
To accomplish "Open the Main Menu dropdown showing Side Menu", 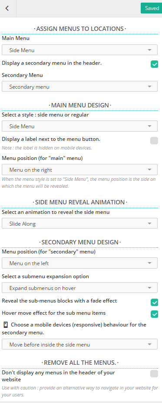I will (x=79, y=50).
